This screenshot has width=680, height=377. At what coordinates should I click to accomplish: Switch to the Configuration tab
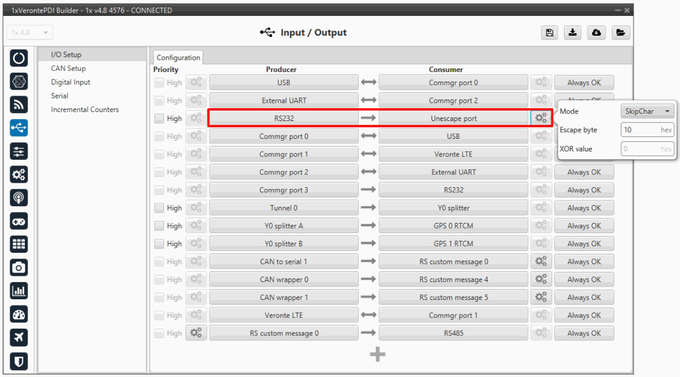pyautogui.click(x=178, y=57)
